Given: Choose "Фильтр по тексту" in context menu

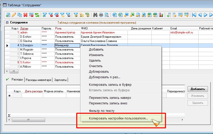Looking at the screenshot, I should (x=102, y=111).
